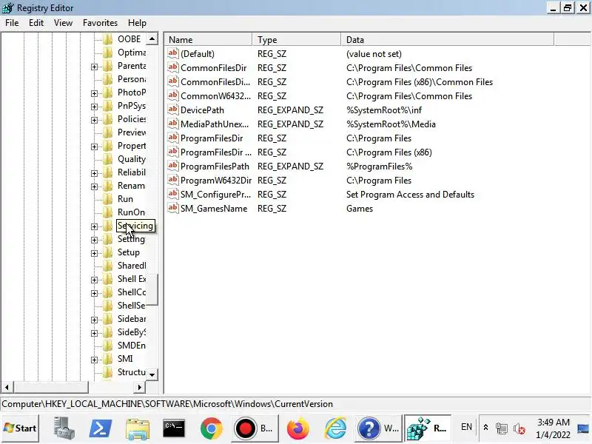Expand the Policies key node
The image size is (592, 444).
95,120
